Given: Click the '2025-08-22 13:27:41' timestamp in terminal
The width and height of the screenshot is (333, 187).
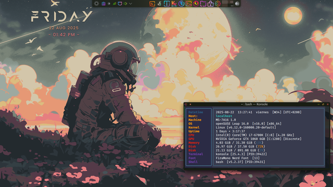Looking at the screenshot, I should [x=234, y=112].
